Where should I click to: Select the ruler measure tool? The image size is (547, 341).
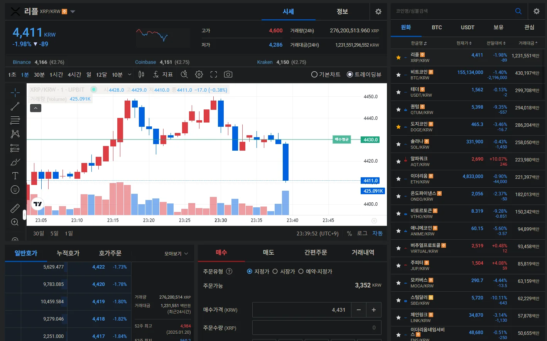[x=15, y=208]
